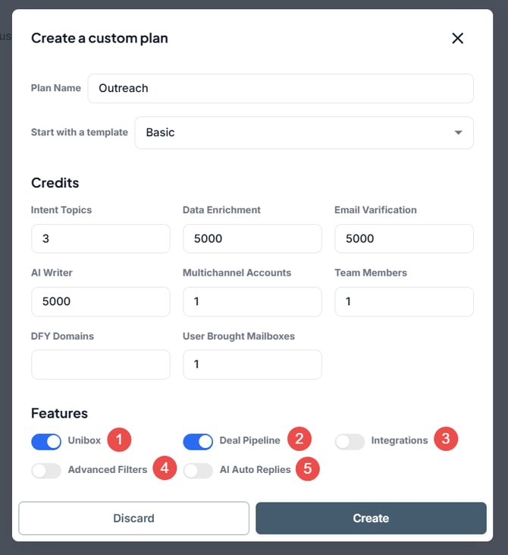Disable the Unibox feature toggle
508x555 pixels.
tap(46, 441)
